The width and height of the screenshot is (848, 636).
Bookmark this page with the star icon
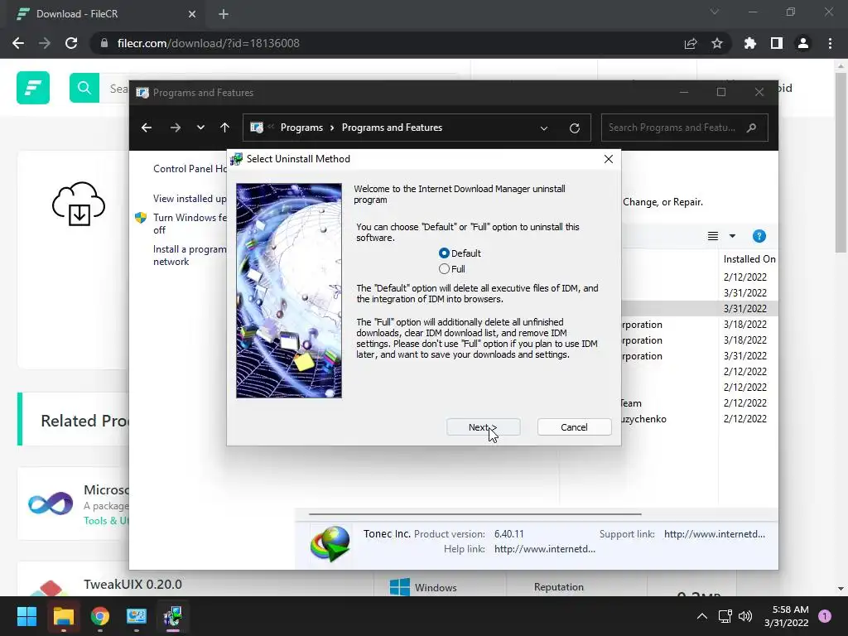tap(717, 43)
